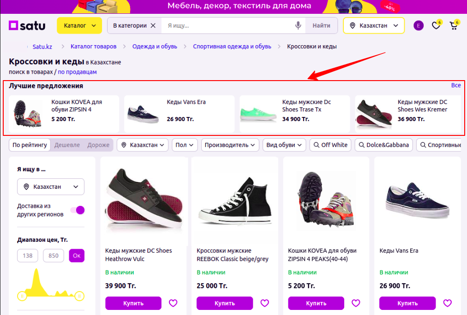Open the user profile avatar
Viewport: 467px width, 315px height.
[x=419, y=25]
